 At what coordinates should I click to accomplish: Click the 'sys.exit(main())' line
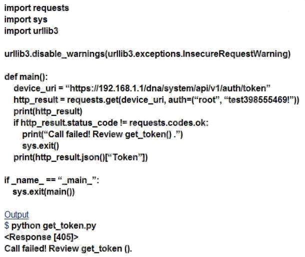pos(43,191)
